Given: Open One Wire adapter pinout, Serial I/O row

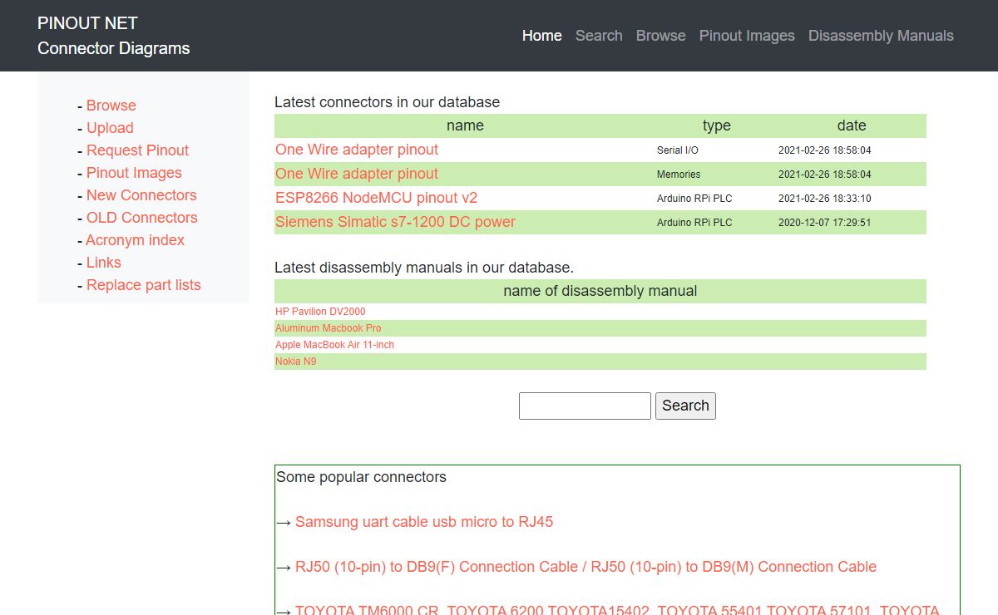Looking at the screenshot, I should point(357,150).
